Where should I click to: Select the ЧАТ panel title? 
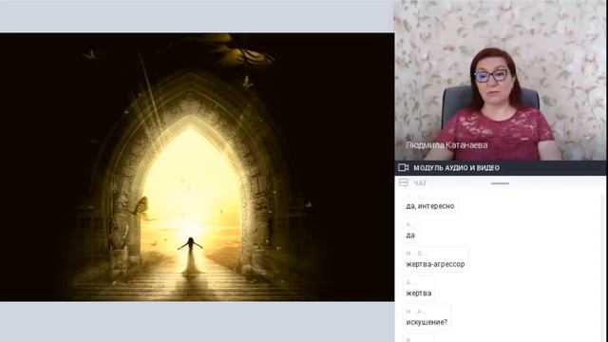420,183
